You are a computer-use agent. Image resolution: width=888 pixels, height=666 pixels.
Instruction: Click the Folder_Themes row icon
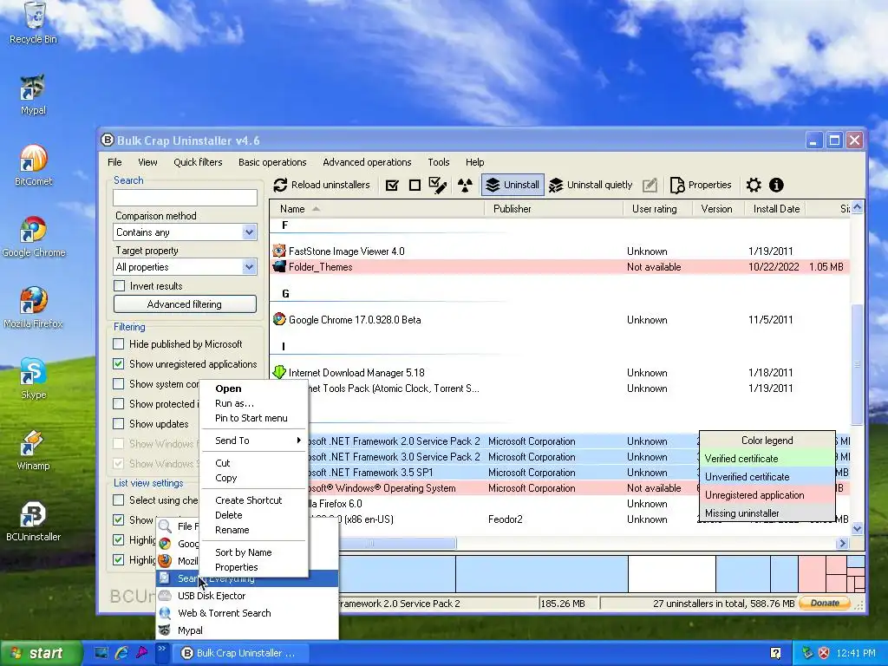[x=278, y=267]
